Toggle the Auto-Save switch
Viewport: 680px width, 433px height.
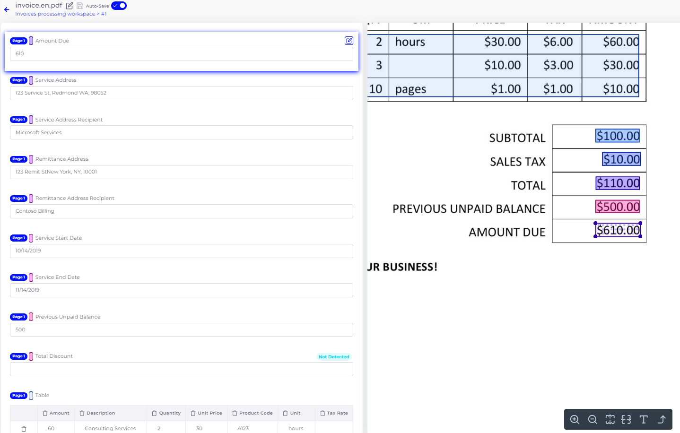point(119,6)
